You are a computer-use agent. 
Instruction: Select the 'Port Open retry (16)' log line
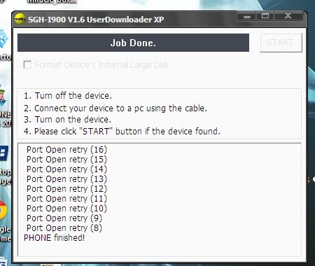pyautogui.click(x=66, y=150)
